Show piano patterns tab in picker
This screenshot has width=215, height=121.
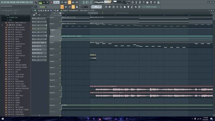point(34,15)
